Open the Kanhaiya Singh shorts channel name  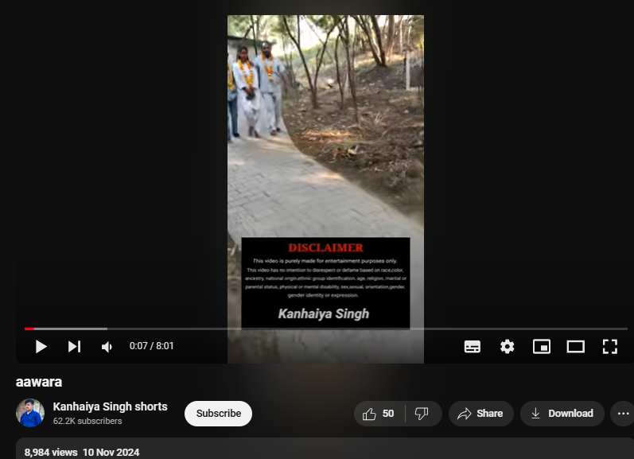tap(110, 406)
